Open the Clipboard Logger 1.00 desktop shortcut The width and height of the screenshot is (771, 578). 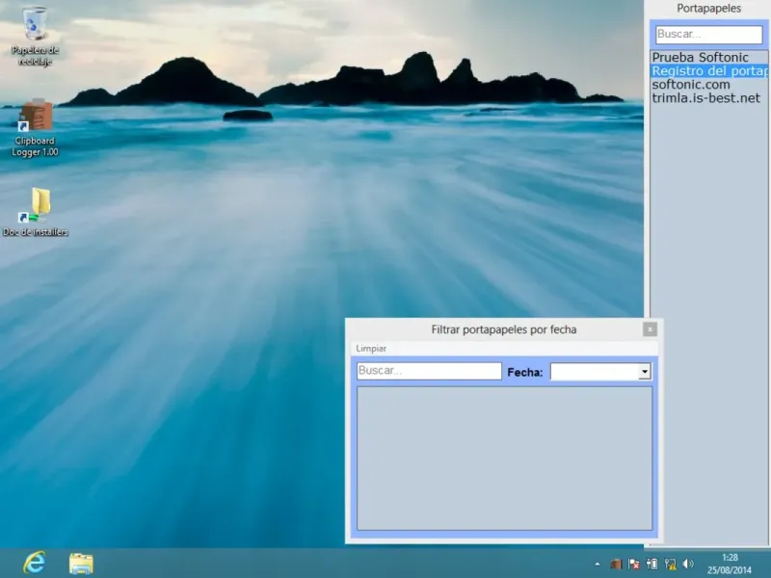click(36, 118)
